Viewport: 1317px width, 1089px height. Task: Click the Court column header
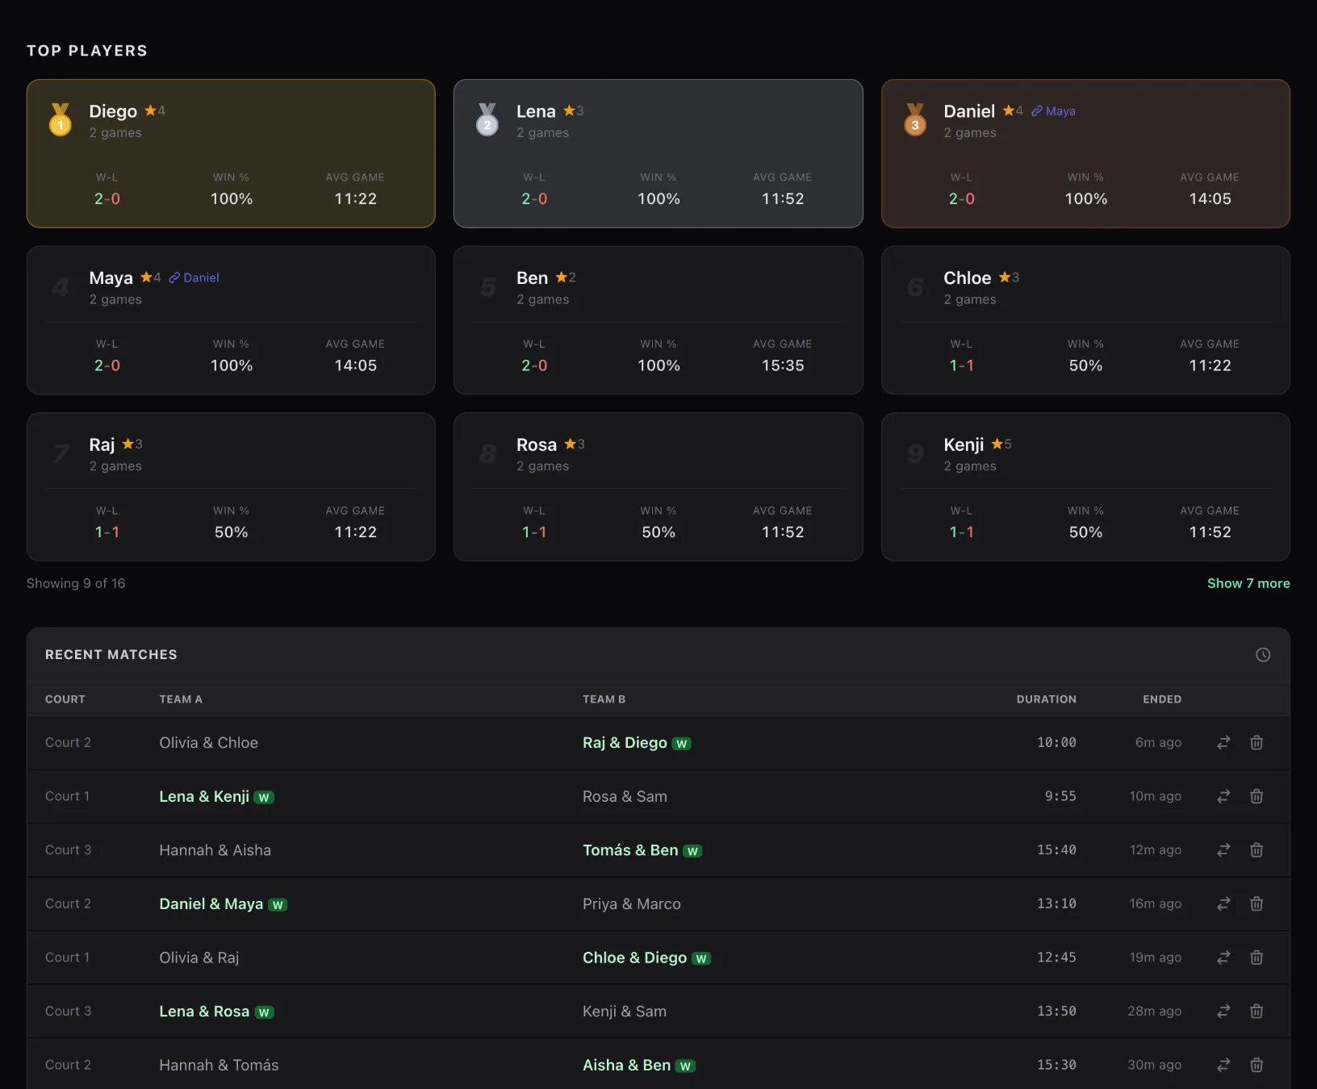[65, 699]
